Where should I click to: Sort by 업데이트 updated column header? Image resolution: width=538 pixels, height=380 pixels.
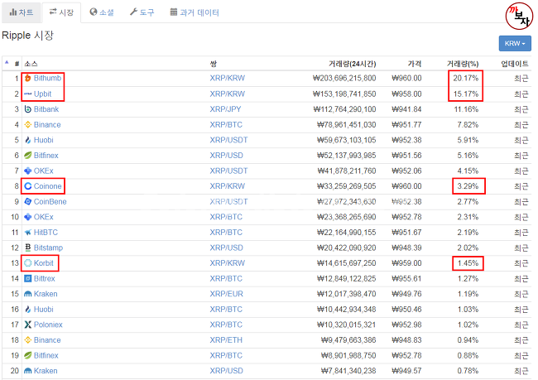515,64
